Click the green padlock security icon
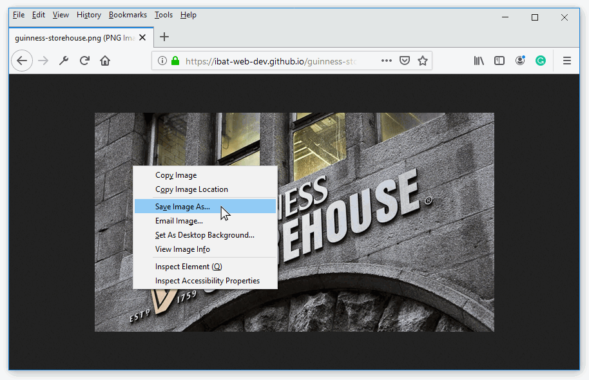589x380 pixels. pyautogui.click(x=175, y=61)
